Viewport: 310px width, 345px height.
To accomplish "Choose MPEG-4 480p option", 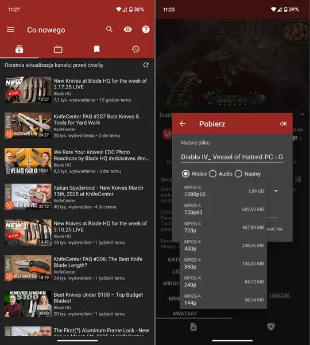I will [x=223, y=246].
